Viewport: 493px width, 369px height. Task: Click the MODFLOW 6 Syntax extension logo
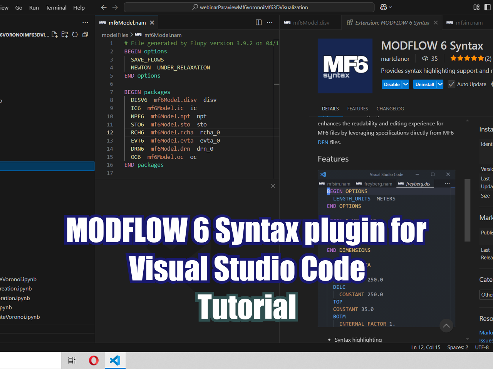345,66
